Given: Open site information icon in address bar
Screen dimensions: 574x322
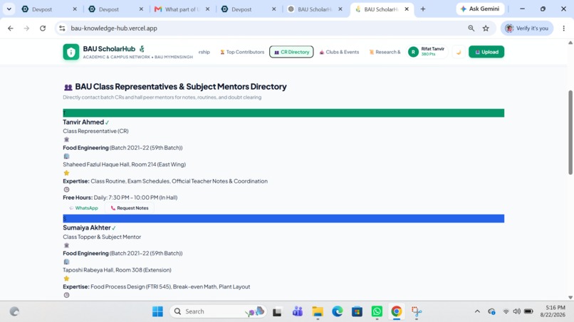Looking at the screenshot, I should click(x=62, y=28).
